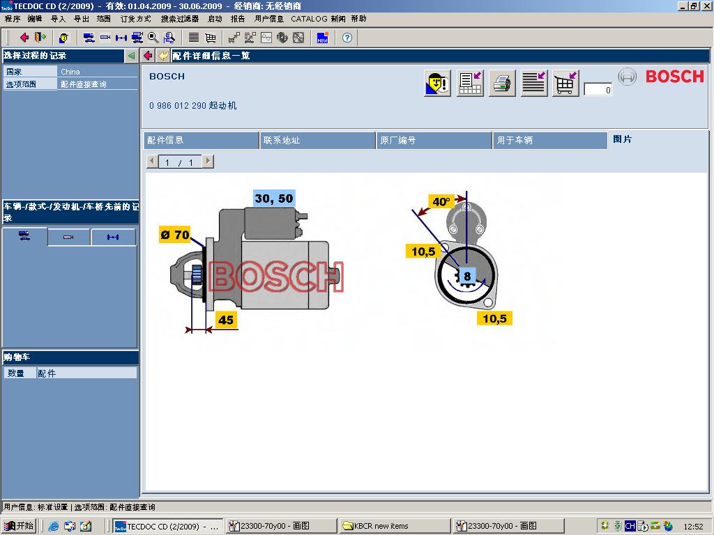Open the 原厂编号 tab
This screenshot has height=535, width=714.
(434, 140)
